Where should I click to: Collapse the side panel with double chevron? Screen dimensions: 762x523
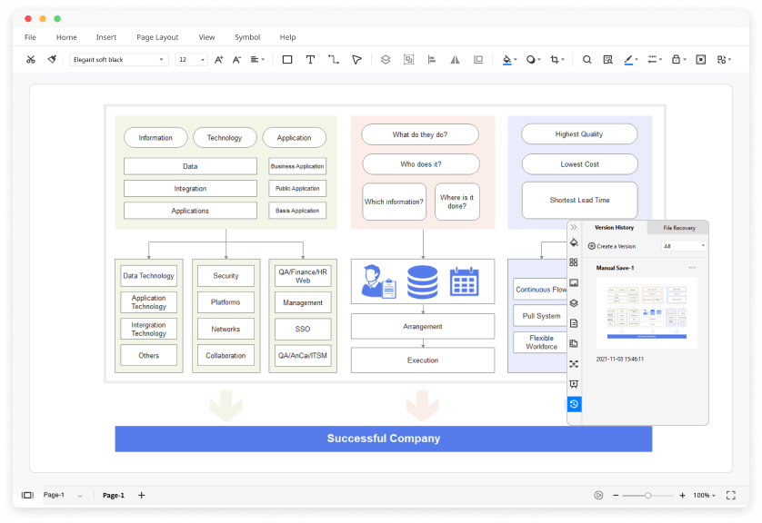pos(574,227)
